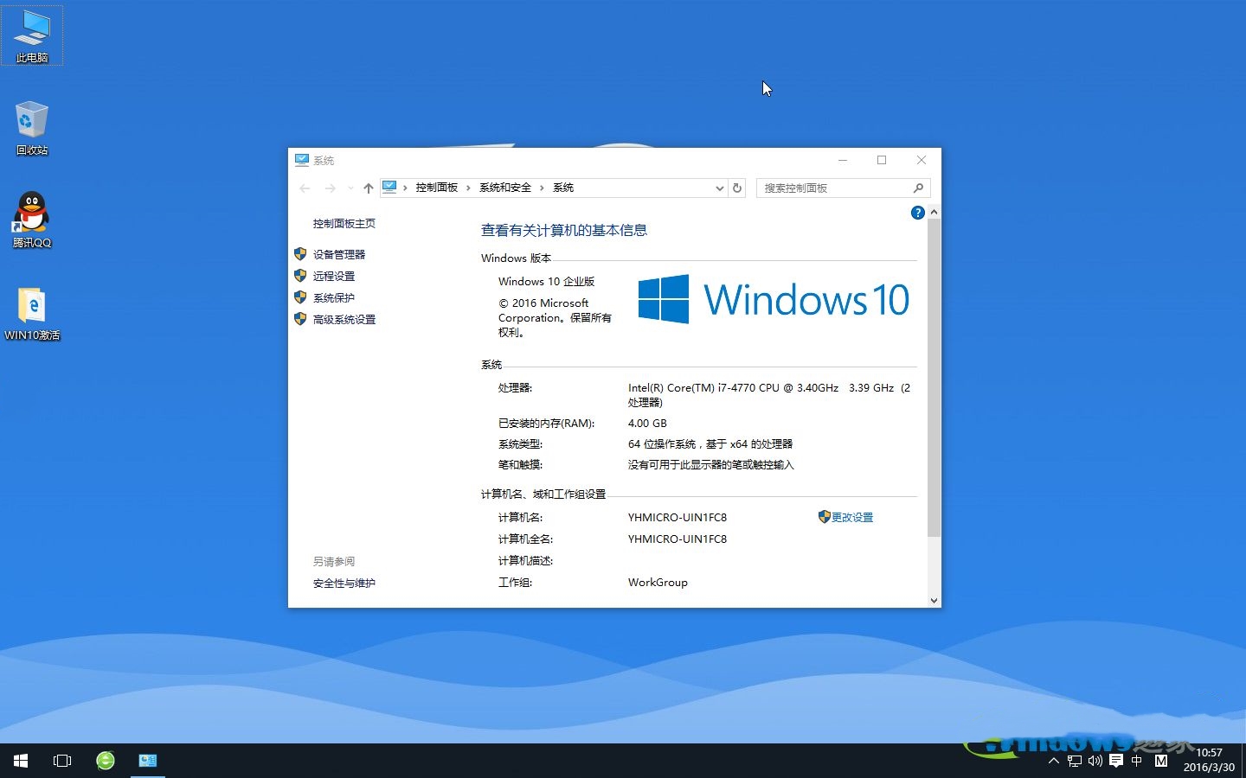Open 系统保护 link

tap(334, 297)
